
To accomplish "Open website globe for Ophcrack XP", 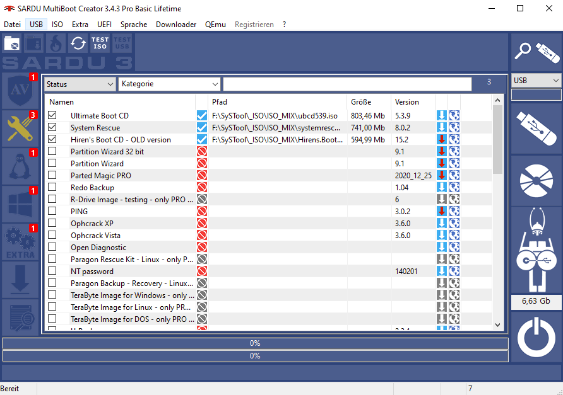I will (x=454, y=223).
